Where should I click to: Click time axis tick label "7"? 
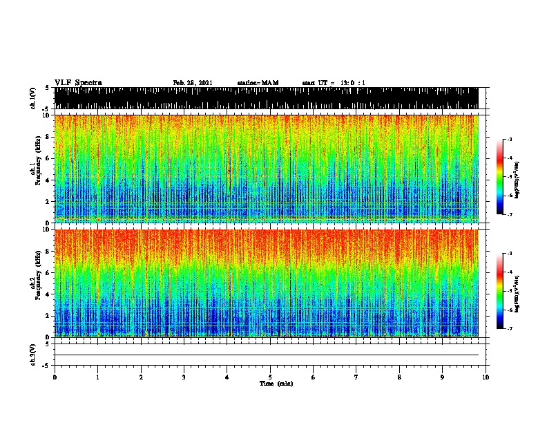(x=356, y=377)
